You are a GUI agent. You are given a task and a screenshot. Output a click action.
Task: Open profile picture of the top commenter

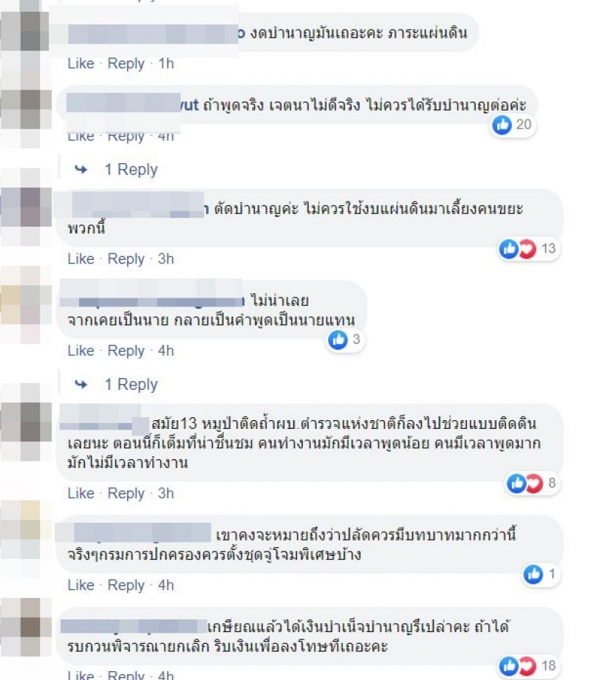[x=26, y=30]
